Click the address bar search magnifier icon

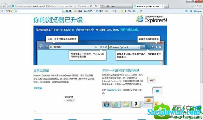pos(91,6)
